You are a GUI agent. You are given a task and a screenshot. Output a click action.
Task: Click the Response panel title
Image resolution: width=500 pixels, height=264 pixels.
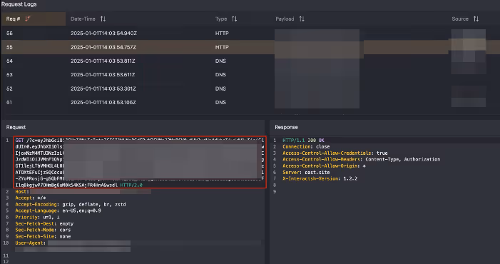286,127
